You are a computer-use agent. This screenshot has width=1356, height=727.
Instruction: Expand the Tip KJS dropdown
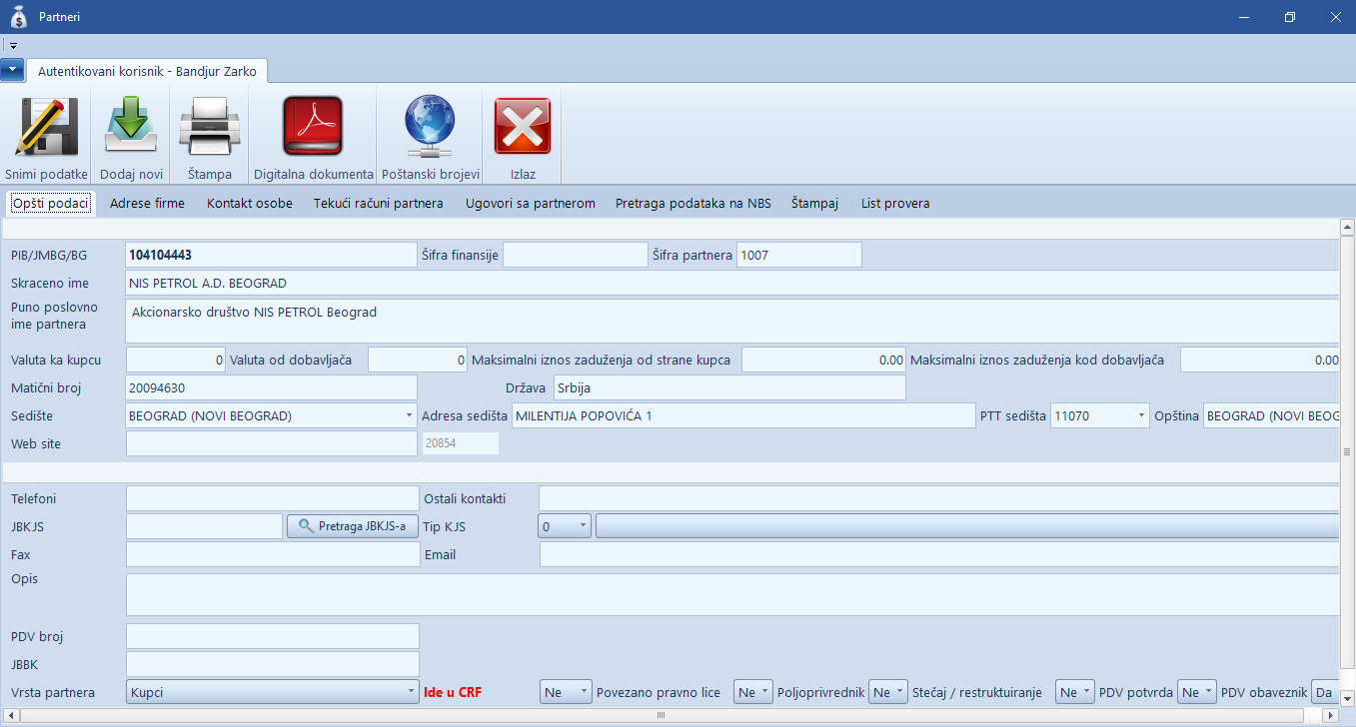coord(584,525)
